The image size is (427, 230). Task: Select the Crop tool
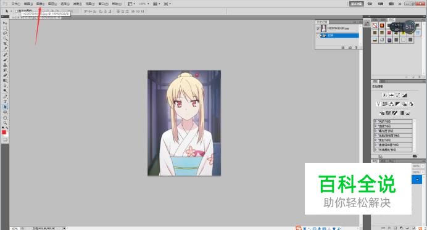click(5, 44)
